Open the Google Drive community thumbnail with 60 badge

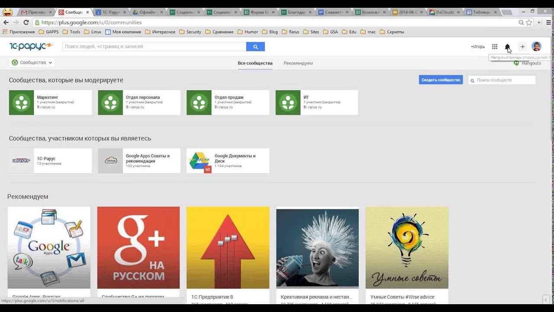pos(199,161)
